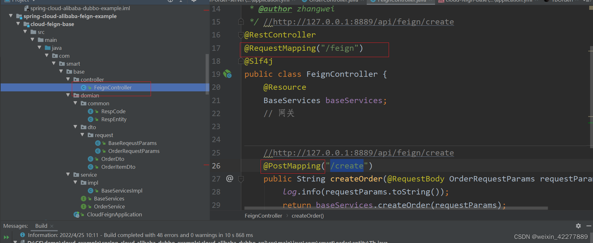Click the @RequestBody annotation on line 27
593x243 pixels.
point(416,179)
